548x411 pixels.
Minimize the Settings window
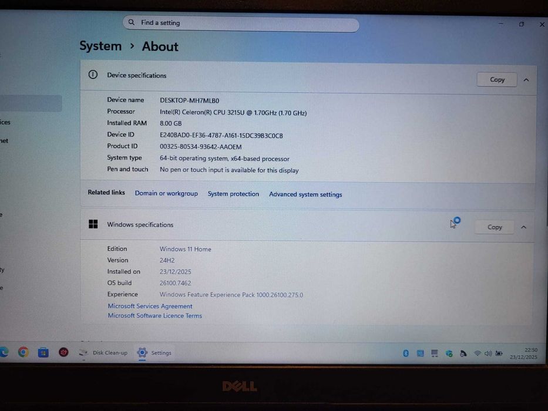501,23
